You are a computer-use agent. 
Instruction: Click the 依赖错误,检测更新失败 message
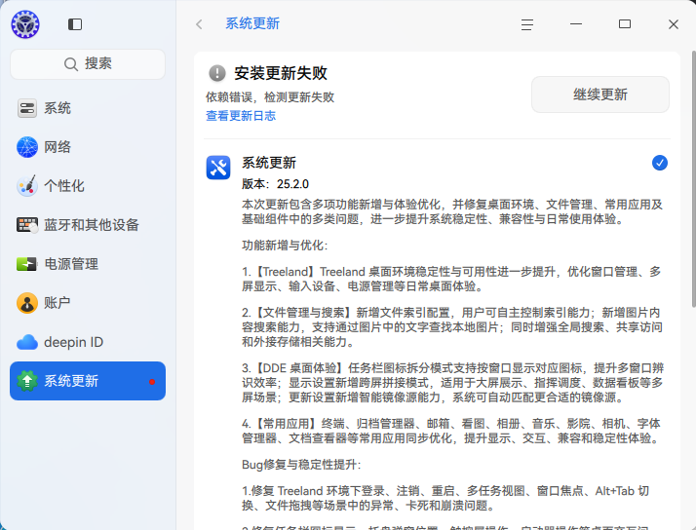(x=270, y=97)
